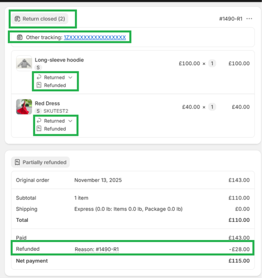Click the Long-sleeve hoodie product thumbnail

point(24,63)
